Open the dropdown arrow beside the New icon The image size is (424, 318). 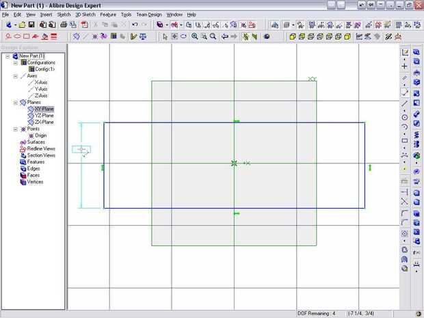15,25
